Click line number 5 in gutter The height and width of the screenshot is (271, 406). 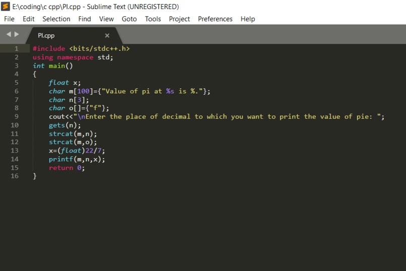point(16,83)
